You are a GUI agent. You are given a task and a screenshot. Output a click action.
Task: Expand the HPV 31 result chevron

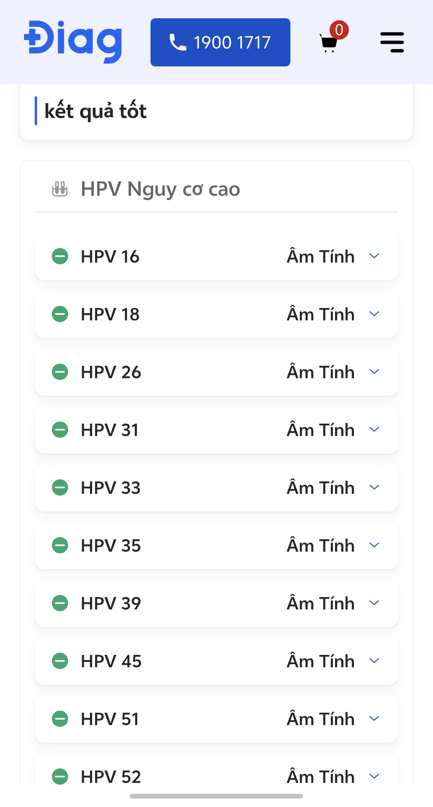(374, 429)
